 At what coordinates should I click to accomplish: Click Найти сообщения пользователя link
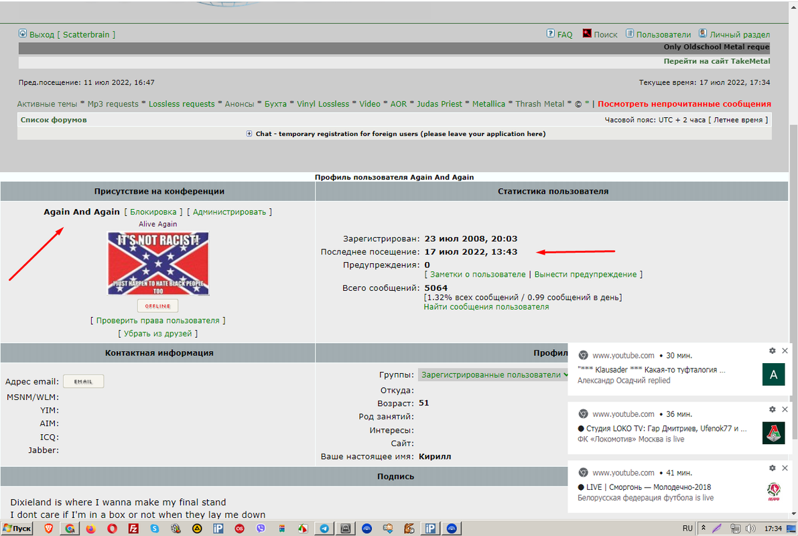(486, 307)
